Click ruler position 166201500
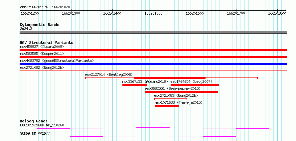296x141 pixels. (153, 13)
